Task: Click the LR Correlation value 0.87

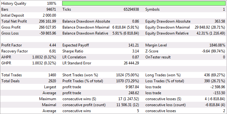Action: tap(136, 57)
